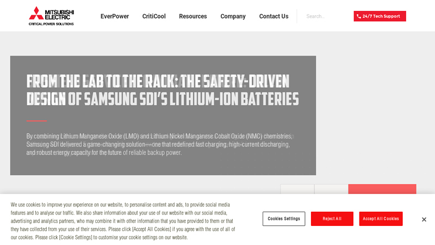The height and width of the screenshot is (245, 435).
Task: Click the cookie notice text beginning 'We use cookies'
Action: click(123, 221)
